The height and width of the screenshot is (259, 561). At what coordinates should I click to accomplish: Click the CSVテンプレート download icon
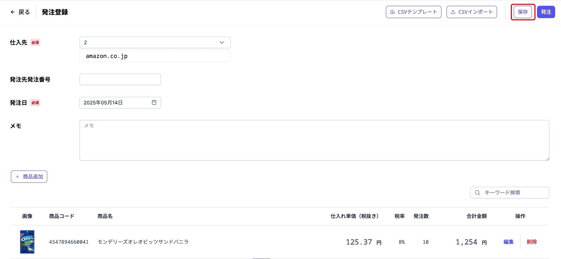(x=392, y=12)
